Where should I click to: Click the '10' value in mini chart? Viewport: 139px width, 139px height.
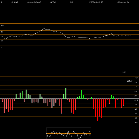(x=90, y=135)
